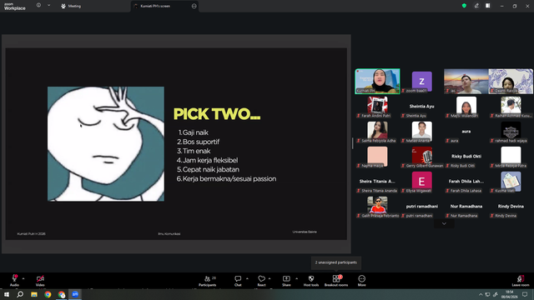Select Farah Andini Putri's tile
Screen dimensions: 534x300
(377, 107)
